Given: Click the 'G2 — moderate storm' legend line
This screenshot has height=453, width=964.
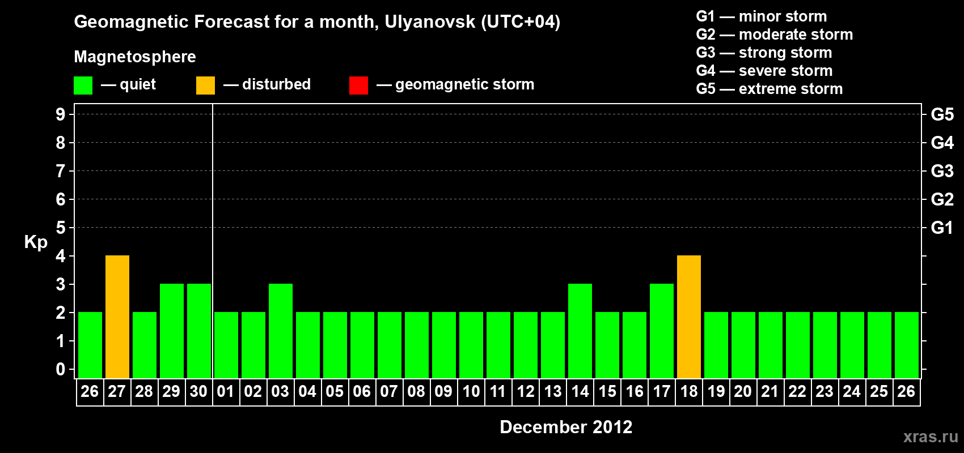Looking at the screenshot, I should pyautogui.click(x=774, y=35).
